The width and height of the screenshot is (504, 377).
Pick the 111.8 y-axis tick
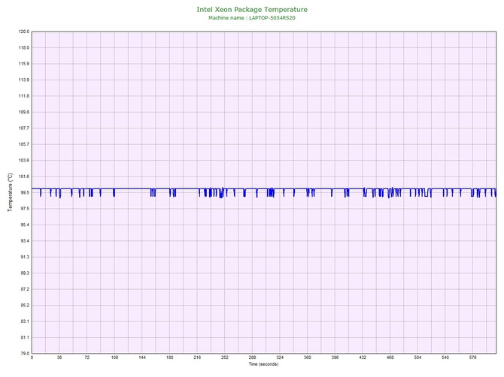point(24,96)
